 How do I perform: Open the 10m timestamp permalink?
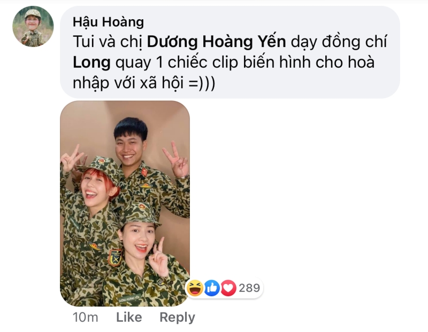pyautogui.click(x=86, y=317)
